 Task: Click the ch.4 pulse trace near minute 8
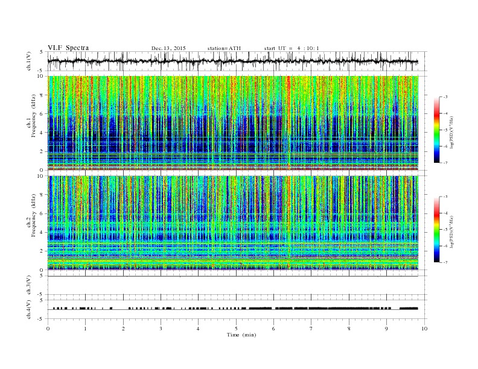click(349, 309)
